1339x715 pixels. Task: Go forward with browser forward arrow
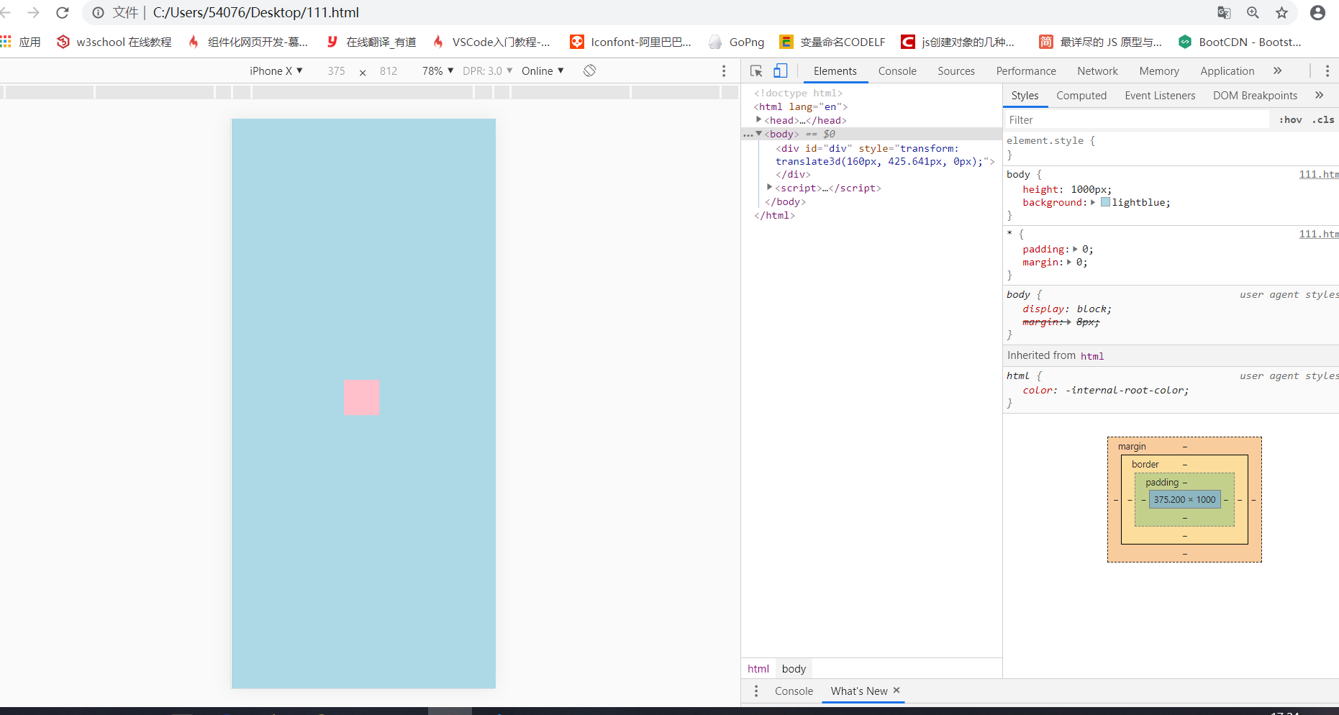(33, 13)
